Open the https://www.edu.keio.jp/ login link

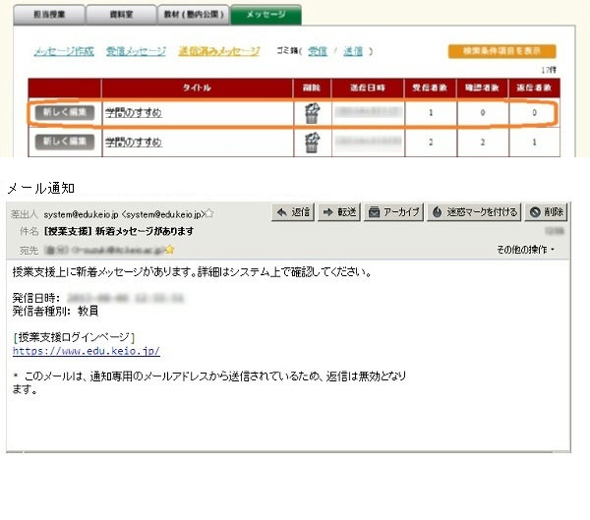[87, 351]
